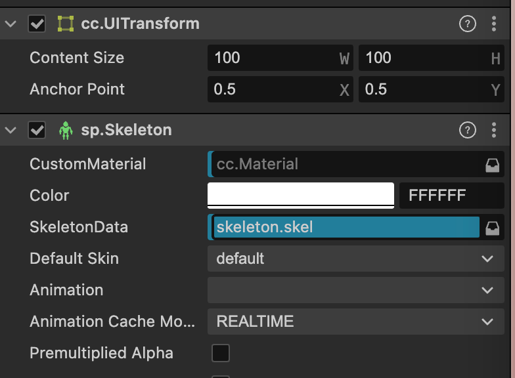Click the SkeletonData asset picker icon
This screenshot has width=515, height=378.
[x=492, y=228]
